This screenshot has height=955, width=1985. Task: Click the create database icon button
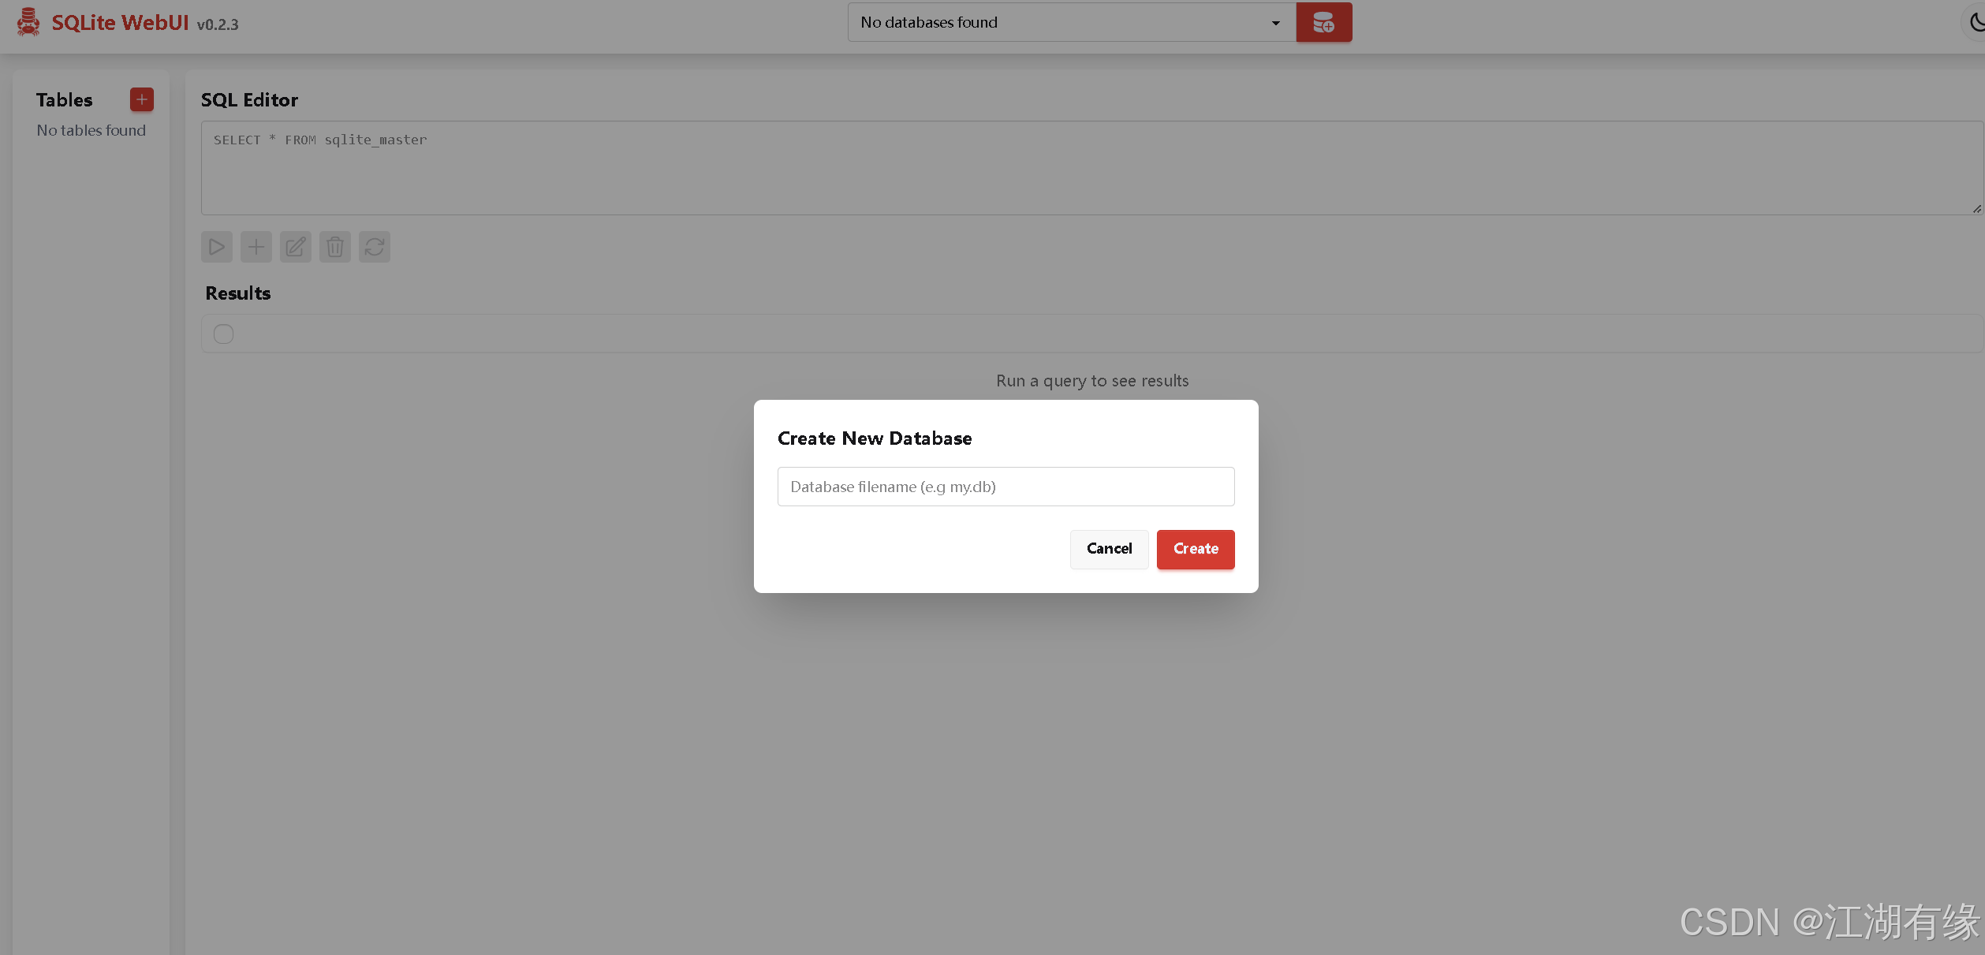point(1323,22)
